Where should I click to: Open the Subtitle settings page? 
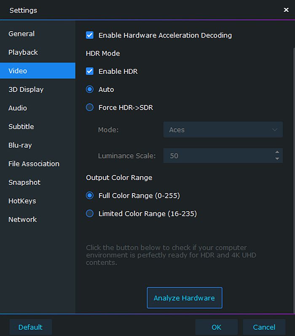click(21, 126)
